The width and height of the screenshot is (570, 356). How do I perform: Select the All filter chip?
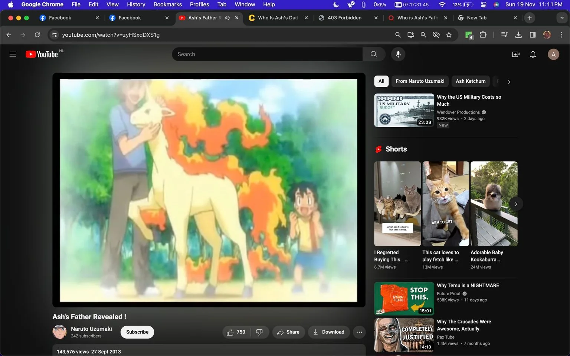coord(381,81)
